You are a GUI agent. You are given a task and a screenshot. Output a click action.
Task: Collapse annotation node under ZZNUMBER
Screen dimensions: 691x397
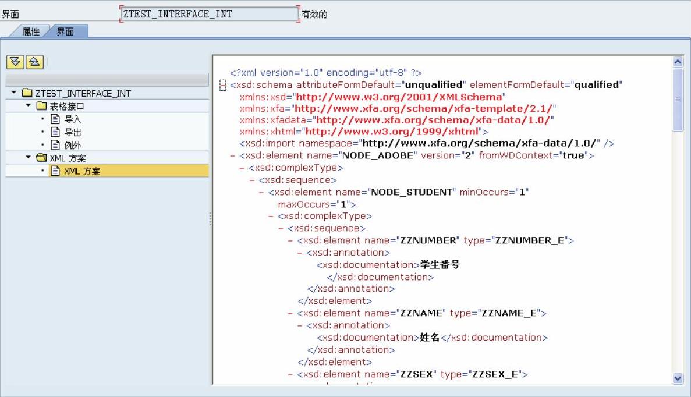(300, 253)
